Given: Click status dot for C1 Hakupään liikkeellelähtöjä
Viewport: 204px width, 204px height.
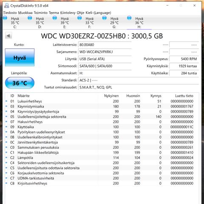Looking at the screenshot, I should click(6, 153).
